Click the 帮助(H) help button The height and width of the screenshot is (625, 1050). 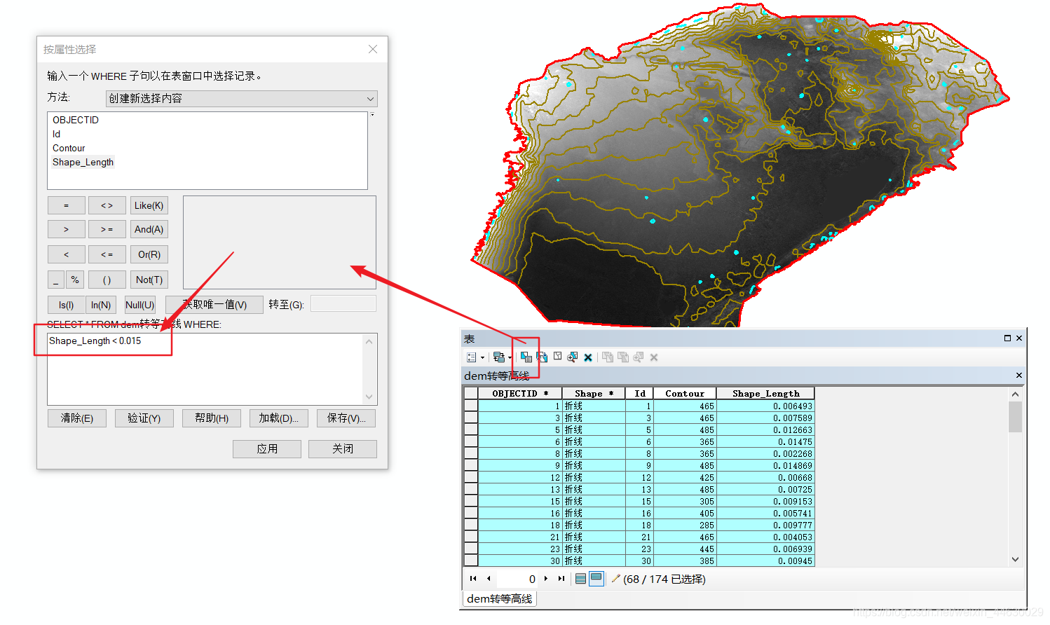coord(212,418)
